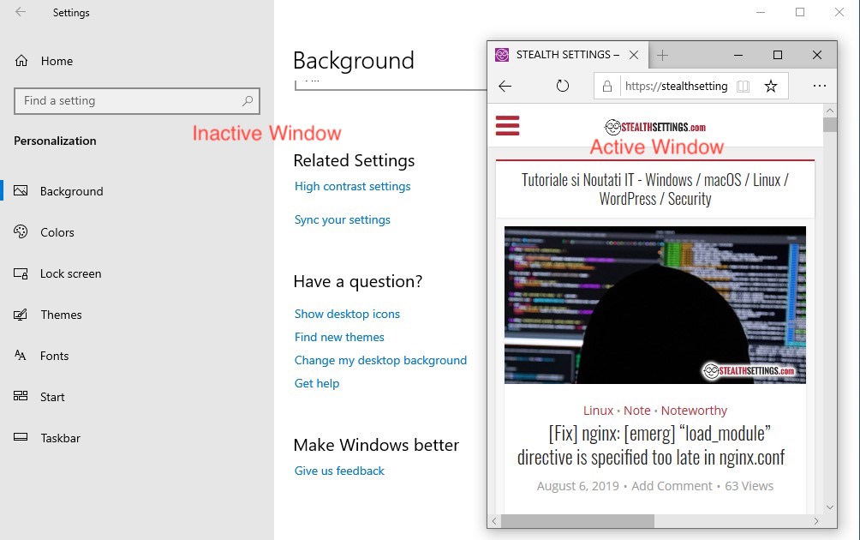The width and height of the screenshot is (860, 540).
Task: Open Themes settings page
Action: coord(61,315)
